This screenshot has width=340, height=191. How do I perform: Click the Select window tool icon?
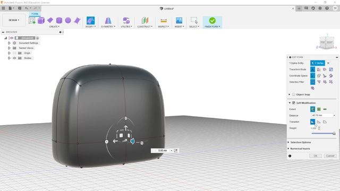(x=194, y=20)
